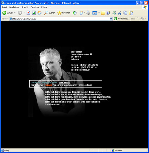Open the Ansicht menu

25,7
